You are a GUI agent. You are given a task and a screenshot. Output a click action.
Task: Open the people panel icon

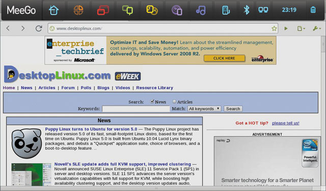click(152, 10)
